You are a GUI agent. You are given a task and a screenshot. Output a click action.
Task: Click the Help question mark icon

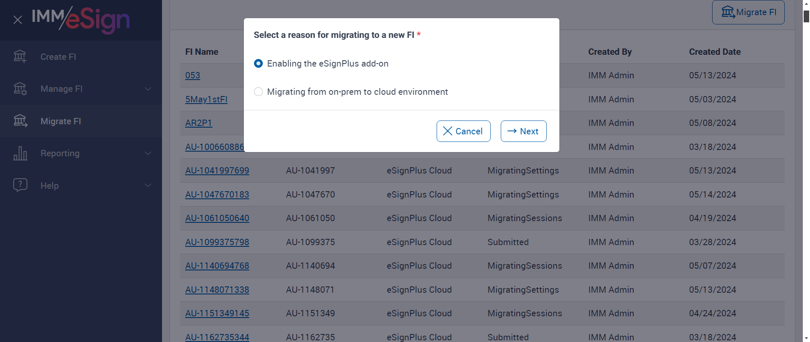click(x=20, y=185)
